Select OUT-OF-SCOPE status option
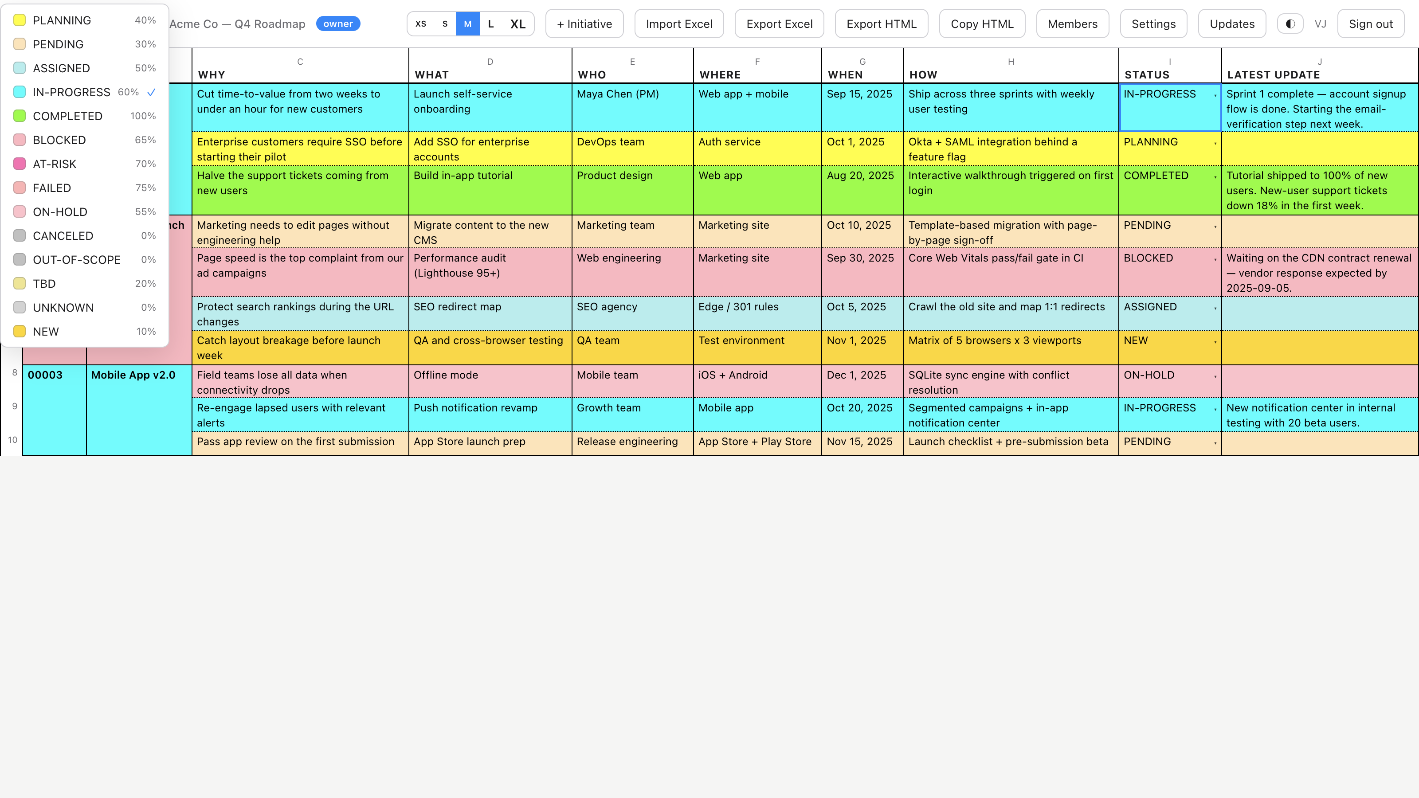Screen dimensions: 1419x798 (84, 260)
